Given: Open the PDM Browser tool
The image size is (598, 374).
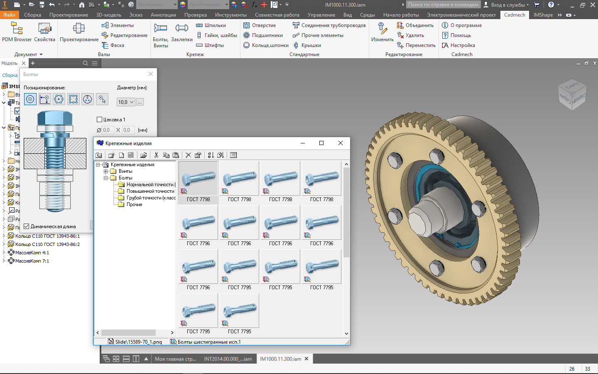Looking at the screenshot, I should click(x=17, y=32).
